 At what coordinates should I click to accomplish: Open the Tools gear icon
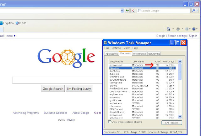187,29
